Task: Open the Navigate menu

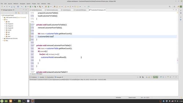Action: (x=22, y=4)
